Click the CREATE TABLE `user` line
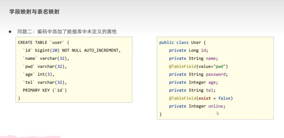This screenshot has height=138, width=284. 43,42
